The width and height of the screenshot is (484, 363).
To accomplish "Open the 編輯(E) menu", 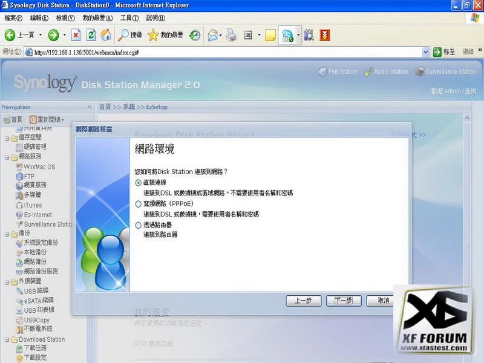I will [39, 18].
